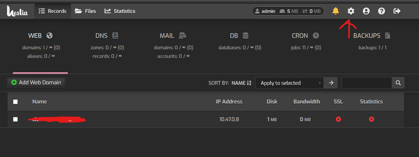
Task: Click the red SSL status icon
Action: tap(338, 119)
